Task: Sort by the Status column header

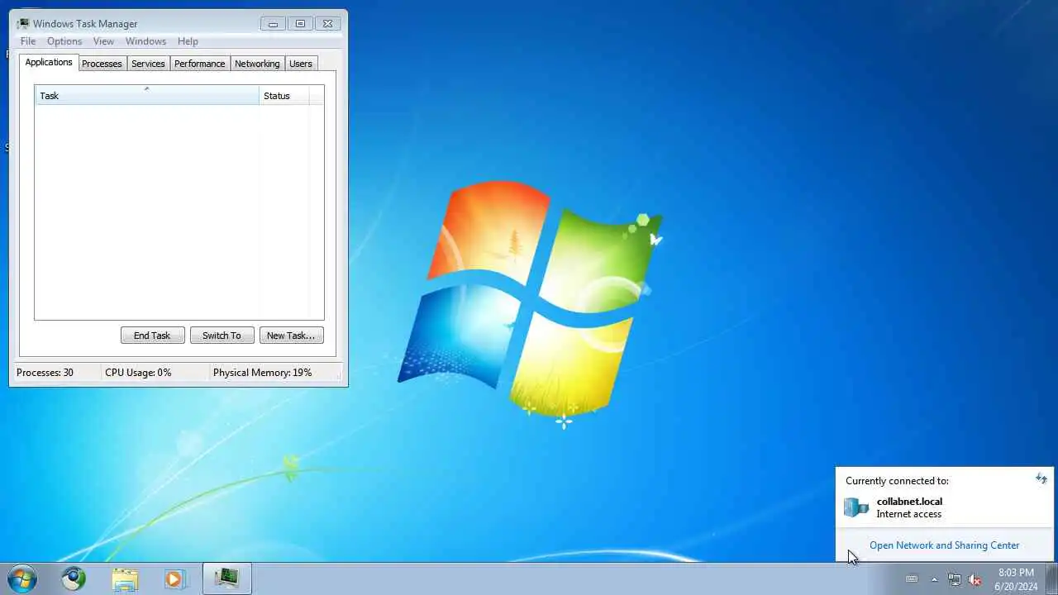Action: (284, 95)
